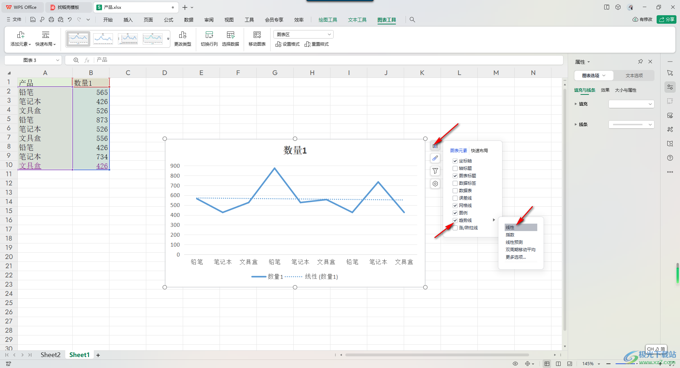Click the three-dots more icon in right sidebar
680x368 pixels.
pos(670,172)
